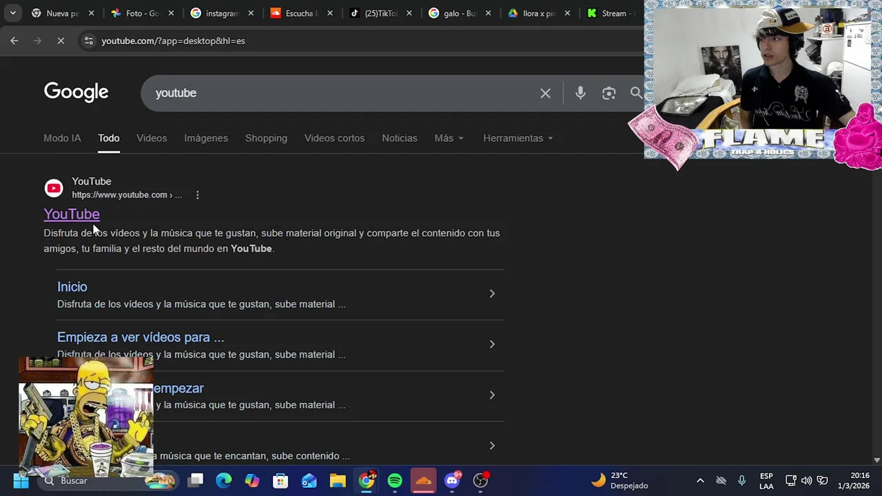Close the SoundCloud Escucha tab
The image size is (882, 496).
point(330,13)
